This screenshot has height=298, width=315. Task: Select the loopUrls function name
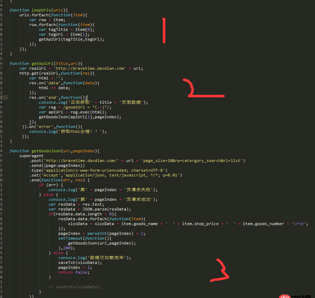[42, 10]
